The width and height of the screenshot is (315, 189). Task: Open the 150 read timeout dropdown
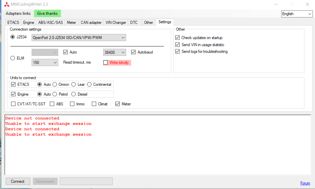[x=45, y=62]
